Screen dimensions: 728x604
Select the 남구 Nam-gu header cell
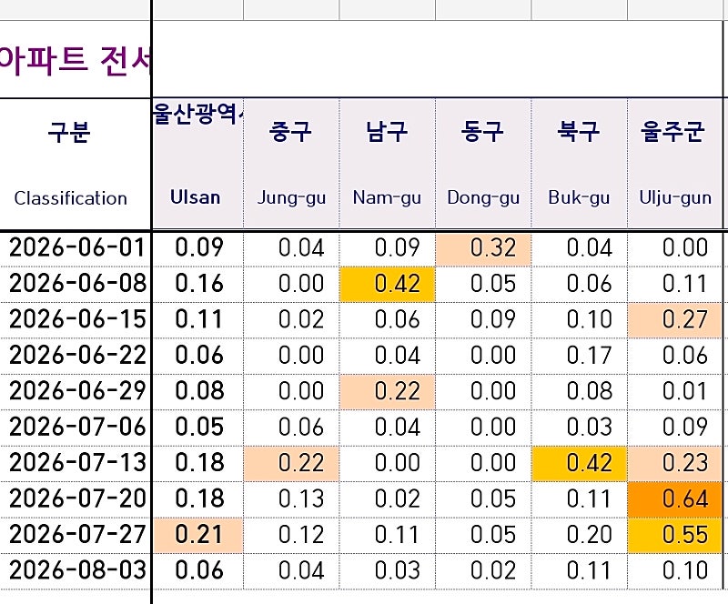(388, 164)
